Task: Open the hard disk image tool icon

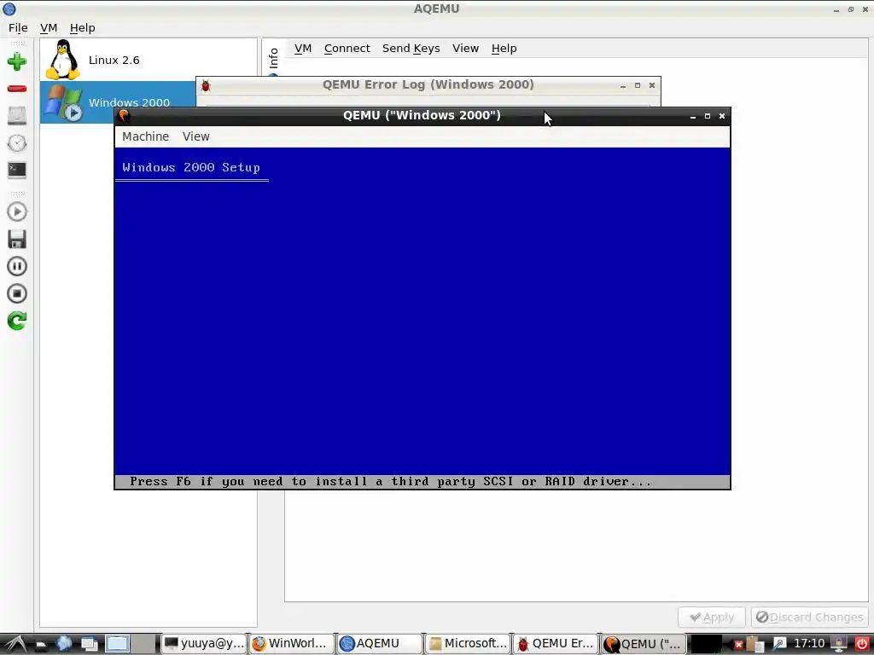Action: tap(17, 116)
